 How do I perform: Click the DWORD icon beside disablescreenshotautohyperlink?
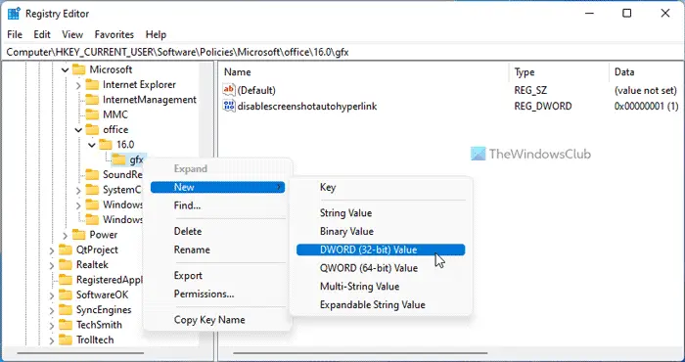tap(229, 106)
